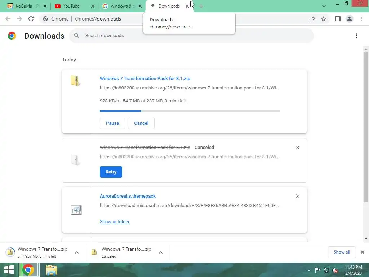Bookmark this page with the star
Viewport: 369px width, 277px height.
324,19
